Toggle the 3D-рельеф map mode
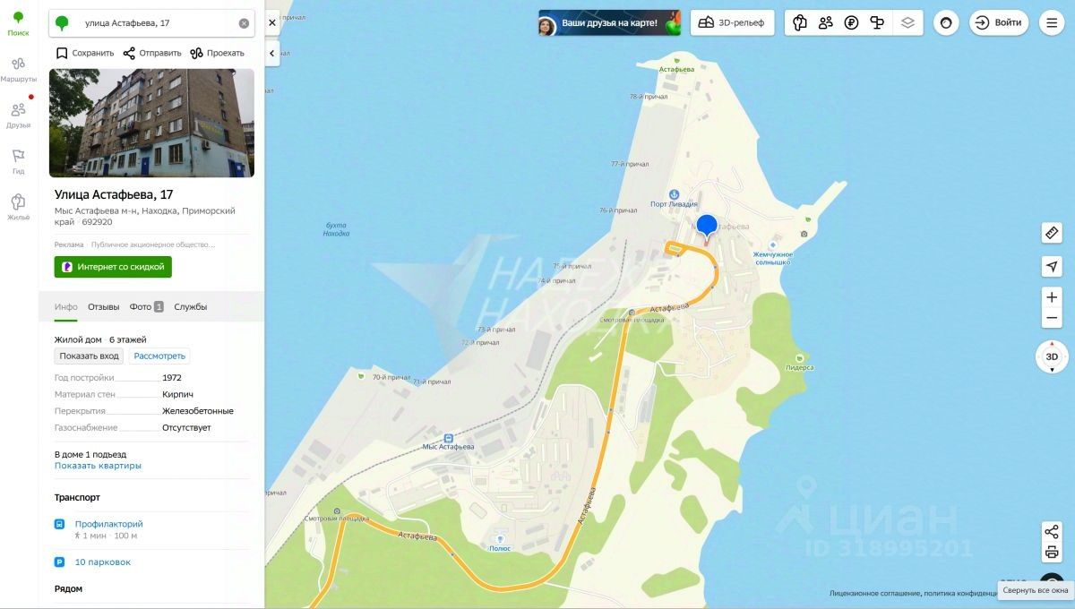1075x609 pixels. 732,23
